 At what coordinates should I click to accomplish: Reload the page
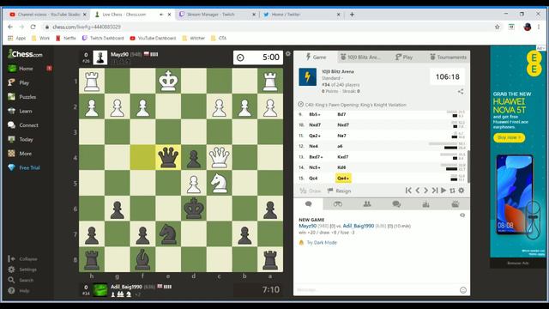click(33, 27)
